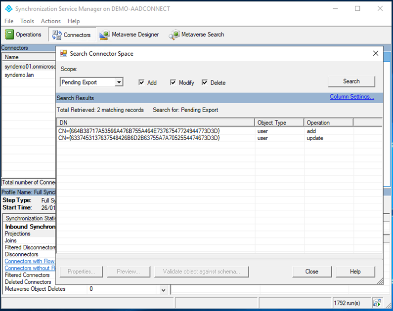
Task: Open the File menu
Action: click(9, 21)
